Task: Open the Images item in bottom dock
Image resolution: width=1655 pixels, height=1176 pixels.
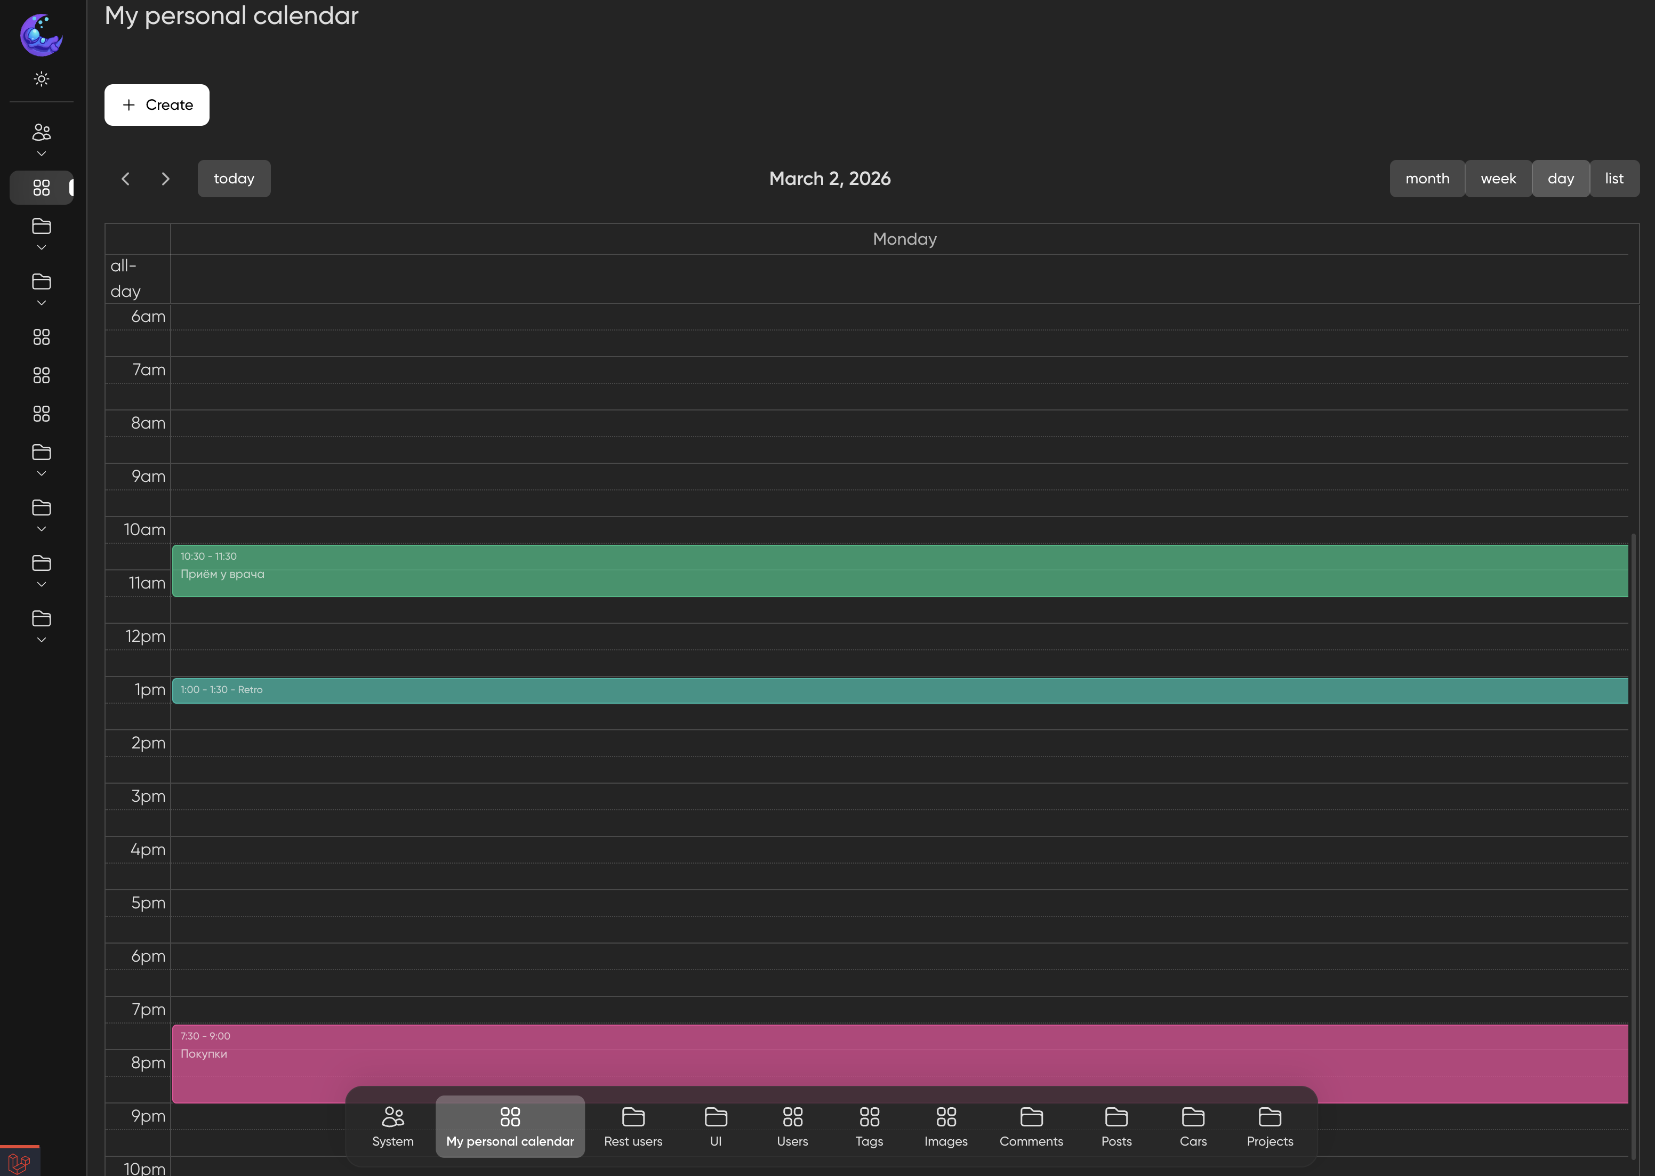Action: [945, 1126]
